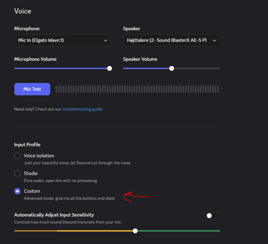Image resolution: width=268 pixels, height=244 pixels.
Task: Click the Speaker Volume slider handle
Action: click(x=172, y=68)
